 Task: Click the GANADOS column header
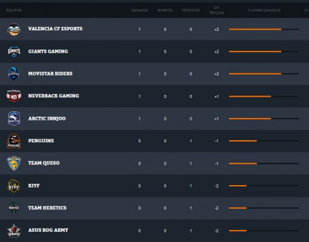pos(140,10)
